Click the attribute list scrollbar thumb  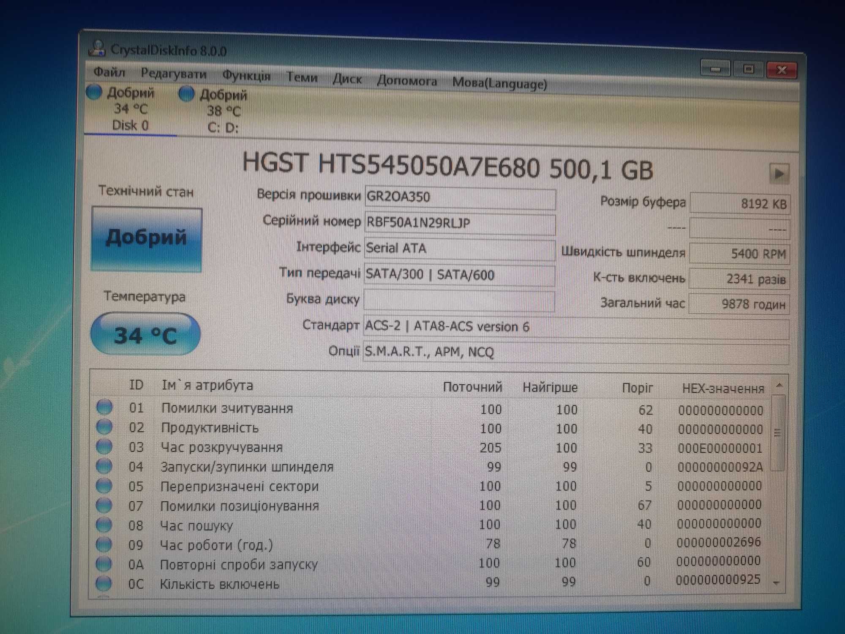pos(778,433)
